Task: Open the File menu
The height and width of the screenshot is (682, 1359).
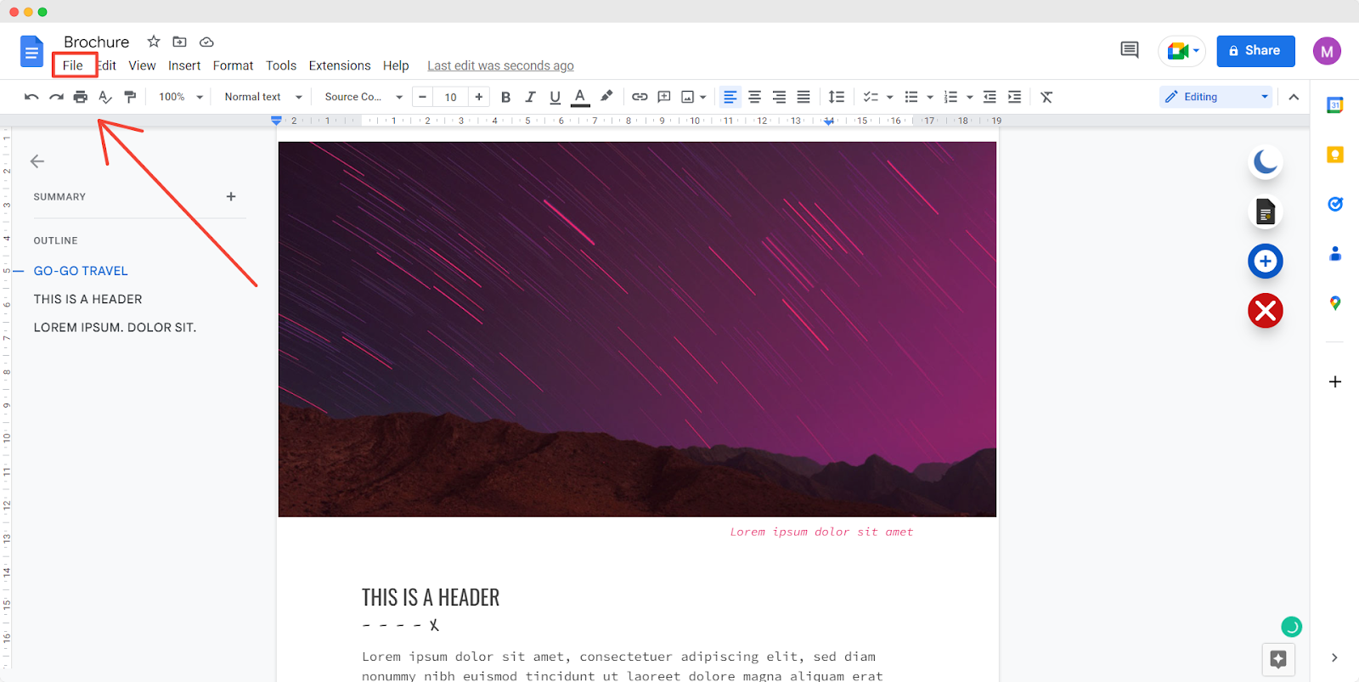Action: click(x=73, y=65)
